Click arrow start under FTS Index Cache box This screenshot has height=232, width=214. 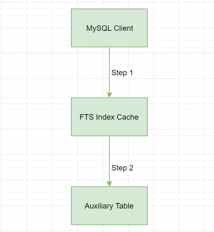click(x=109, y=137)
